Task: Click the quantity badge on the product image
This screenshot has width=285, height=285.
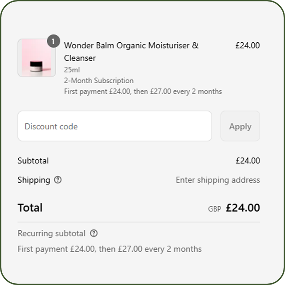Action: [x=53, y=41]
